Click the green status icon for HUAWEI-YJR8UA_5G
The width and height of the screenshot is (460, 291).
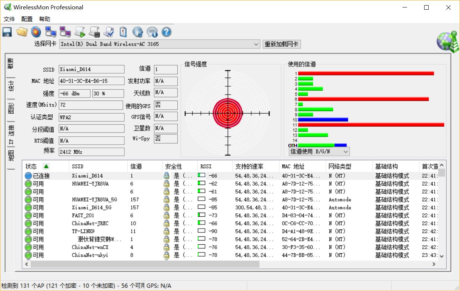28,199
